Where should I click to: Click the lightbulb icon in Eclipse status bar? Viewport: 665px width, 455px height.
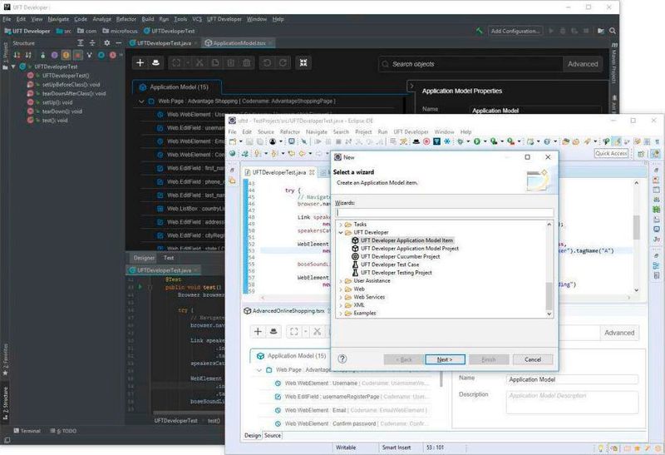pos(600,448)
